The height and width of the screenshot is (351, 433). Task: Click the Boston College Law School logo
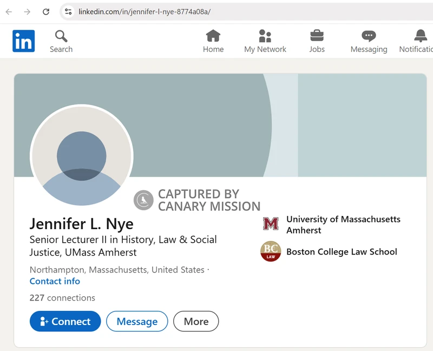(271, 252)
